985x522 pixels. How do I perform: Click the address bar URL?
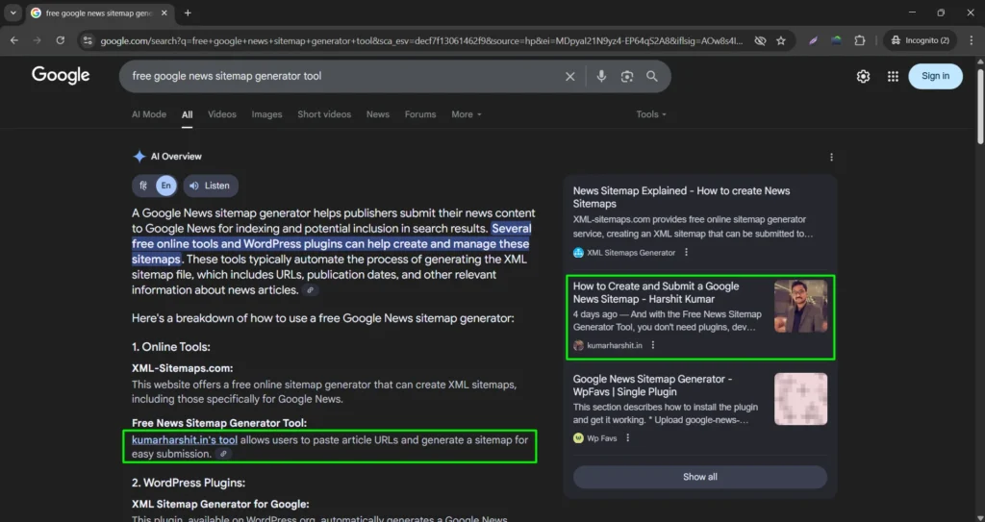coord(421,40)
